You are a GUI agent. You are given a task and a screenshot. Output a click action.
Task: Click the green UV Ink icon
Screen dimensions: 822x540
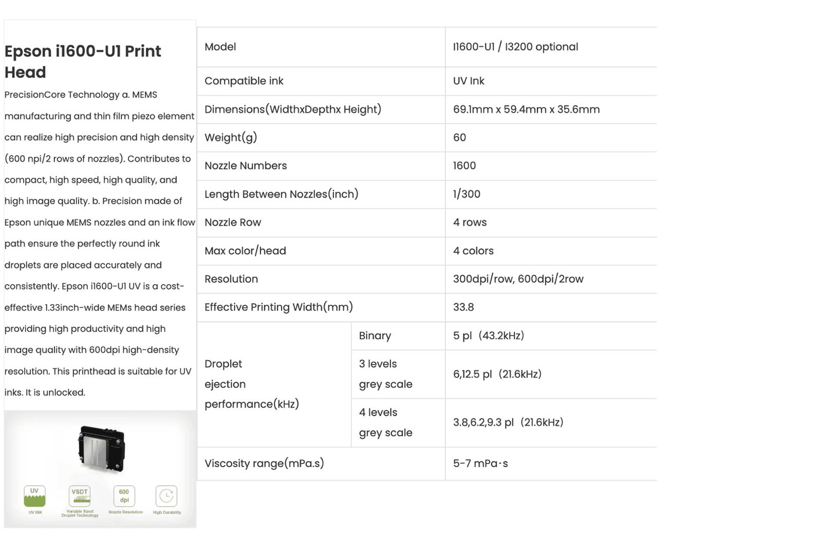coord(34,496)
